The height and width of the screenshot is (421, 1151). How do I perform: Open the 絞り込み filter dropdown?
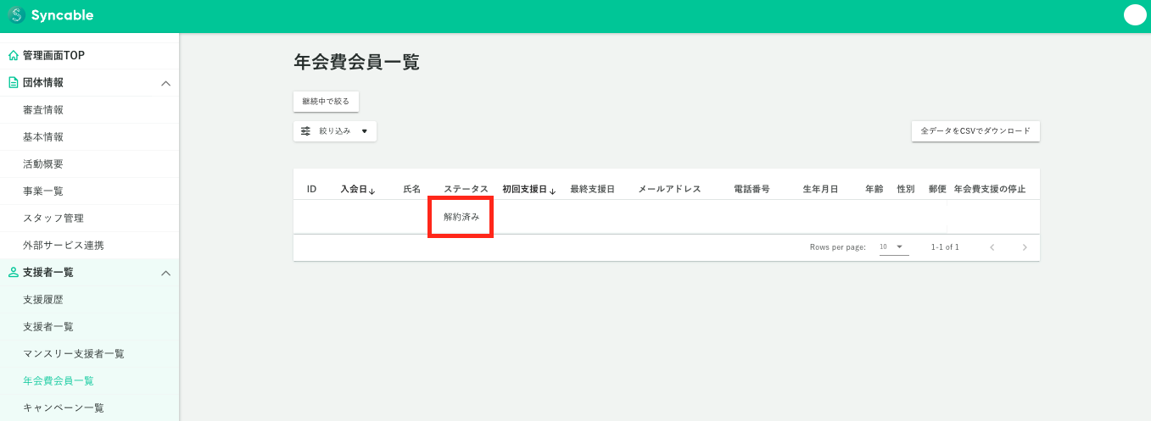point(335,131)
